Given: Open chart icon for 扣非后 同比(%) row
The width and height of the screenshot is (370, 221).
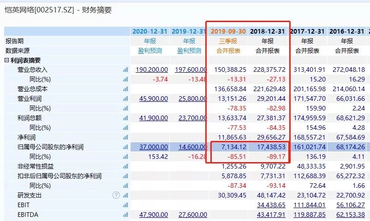Looking at the screenshot, I should click(125, 186).
